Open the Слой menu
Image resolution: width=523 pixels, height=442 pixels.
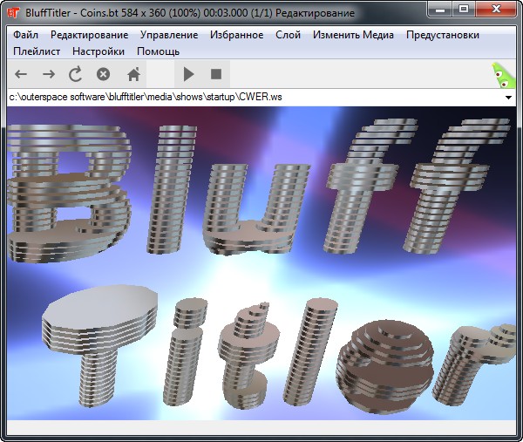pos(288,35)
